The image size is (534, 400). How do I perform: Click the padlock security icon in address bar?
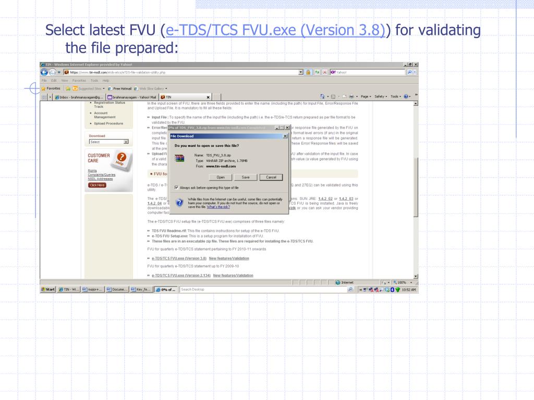[308, 72]
